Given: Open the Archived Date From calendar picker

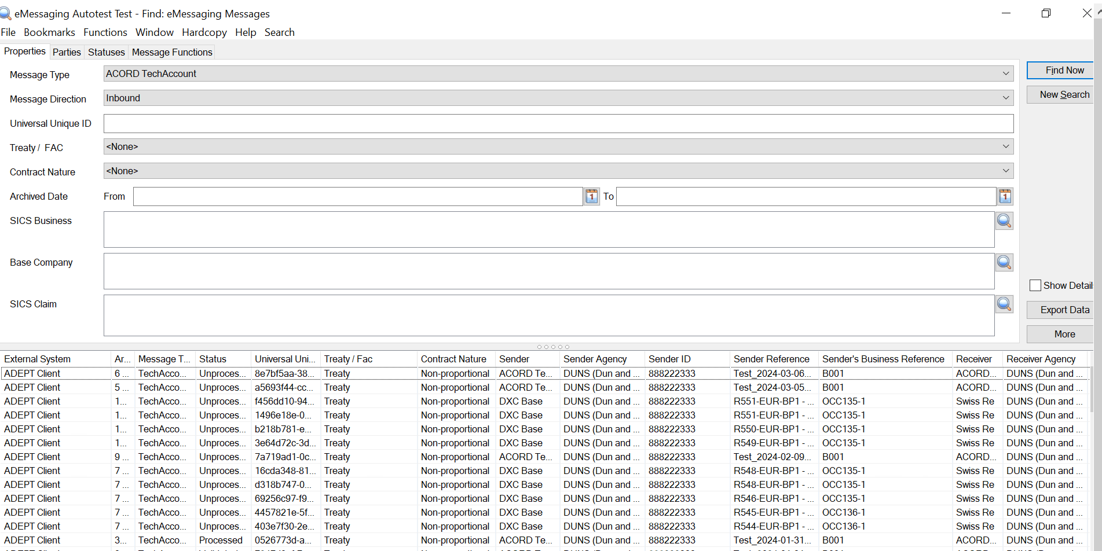Looking at the screenshot, I should (591, 197).
